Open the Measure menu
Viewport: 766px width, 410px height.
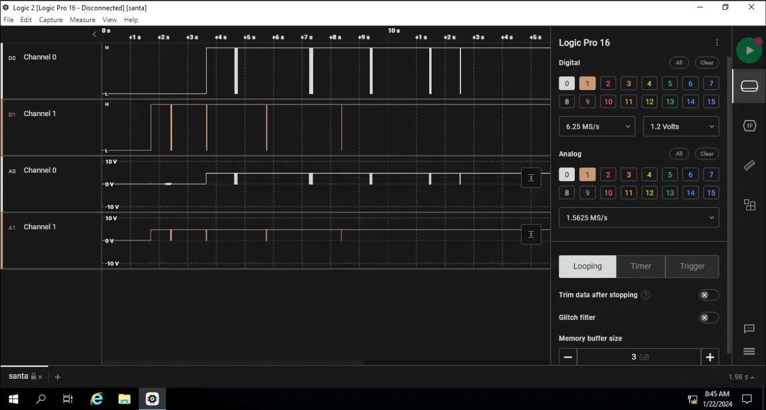(x=83, y=20)
